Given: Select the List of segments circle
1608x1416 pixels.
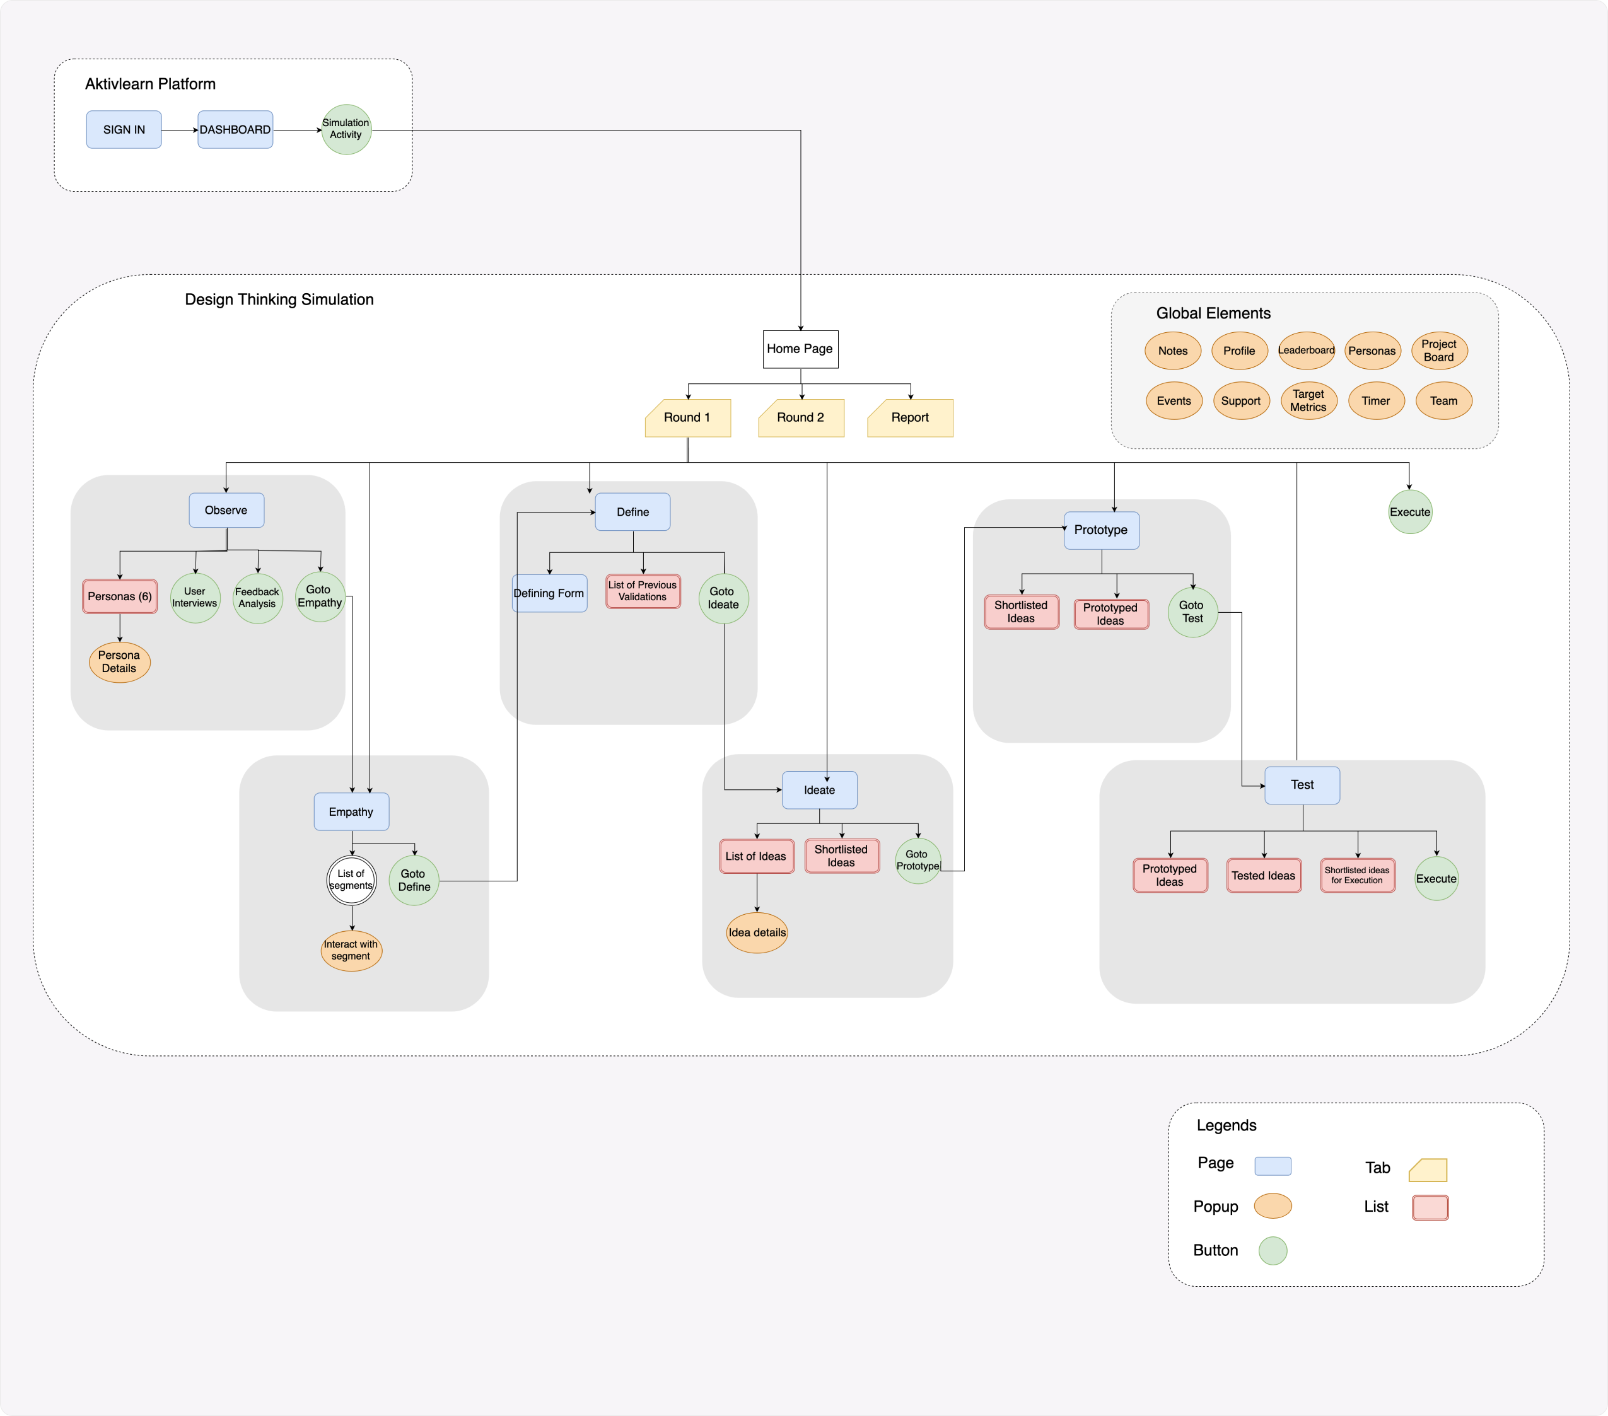Looking at the screenshot, I should [x=352, y=880].
